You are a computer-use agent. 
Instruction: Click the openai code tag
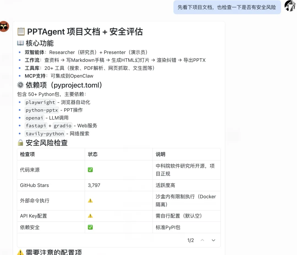tap(34, 118)
